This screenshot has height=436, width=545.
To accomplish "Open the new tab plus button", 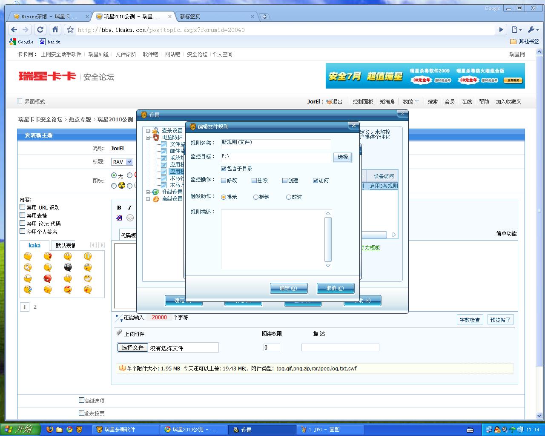I will (265, 17).
